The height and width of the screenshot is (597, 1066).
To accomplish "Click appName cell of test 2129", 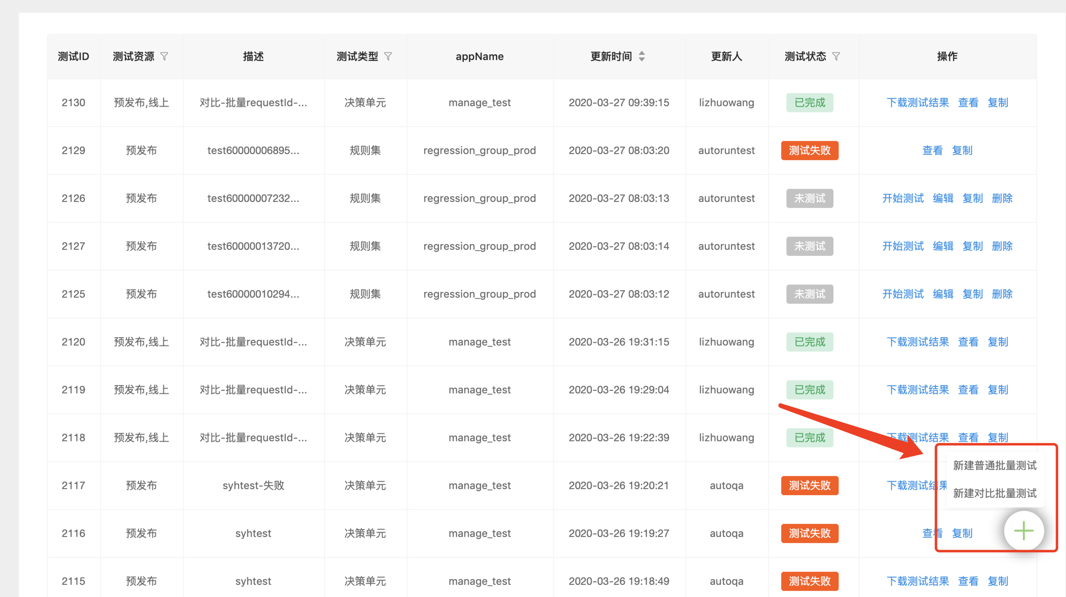I will coord(479,151).
